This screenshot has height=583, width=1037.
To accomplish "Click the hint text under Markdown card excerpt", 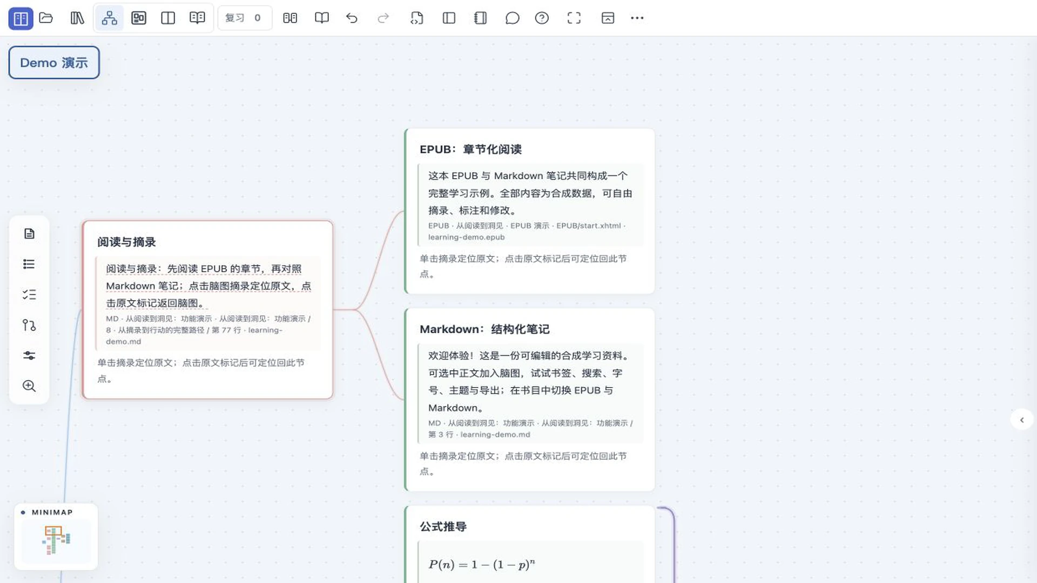I will coord(523,464).
